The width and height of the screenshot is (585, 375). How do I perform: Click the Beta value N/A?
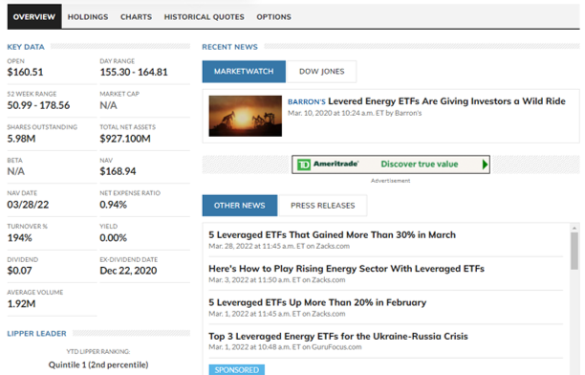point(15,171)
